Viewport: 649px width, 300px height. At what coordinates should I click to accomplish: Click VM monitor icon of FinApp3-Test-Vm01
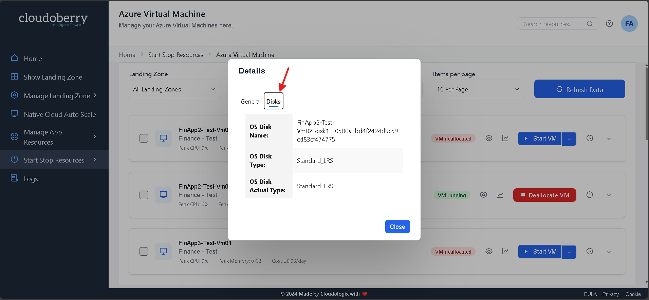coord(163,252)
